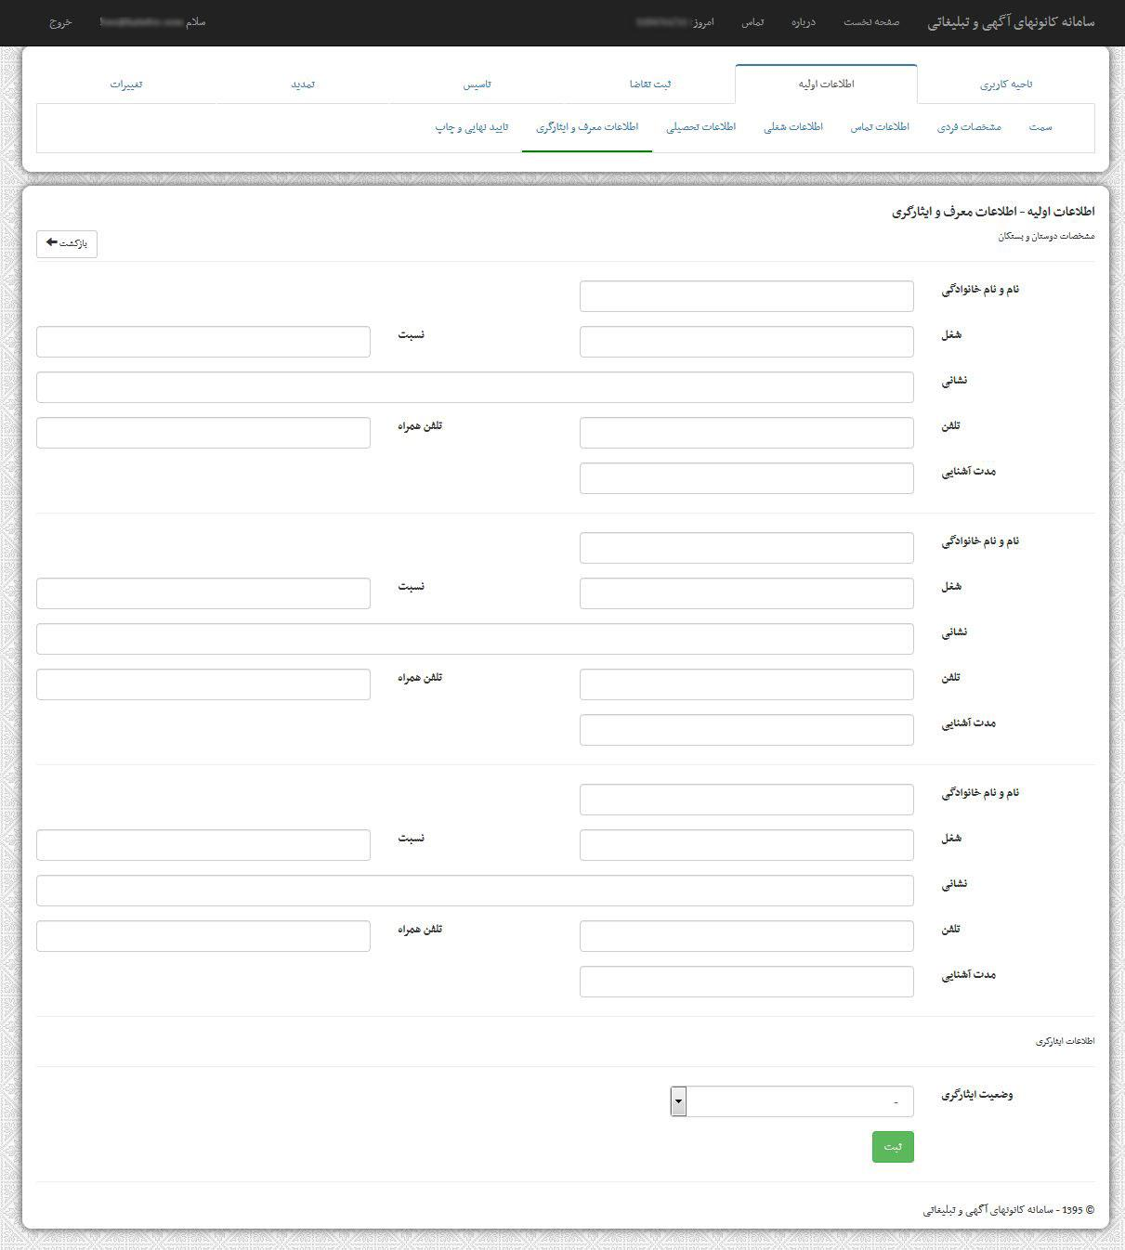Open the سمت sub-tab

tap(1040, 127)
